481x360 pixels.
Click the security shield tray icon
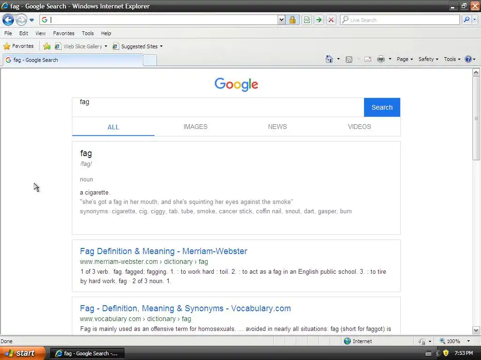pyautogui.click(x=446, y=353)
